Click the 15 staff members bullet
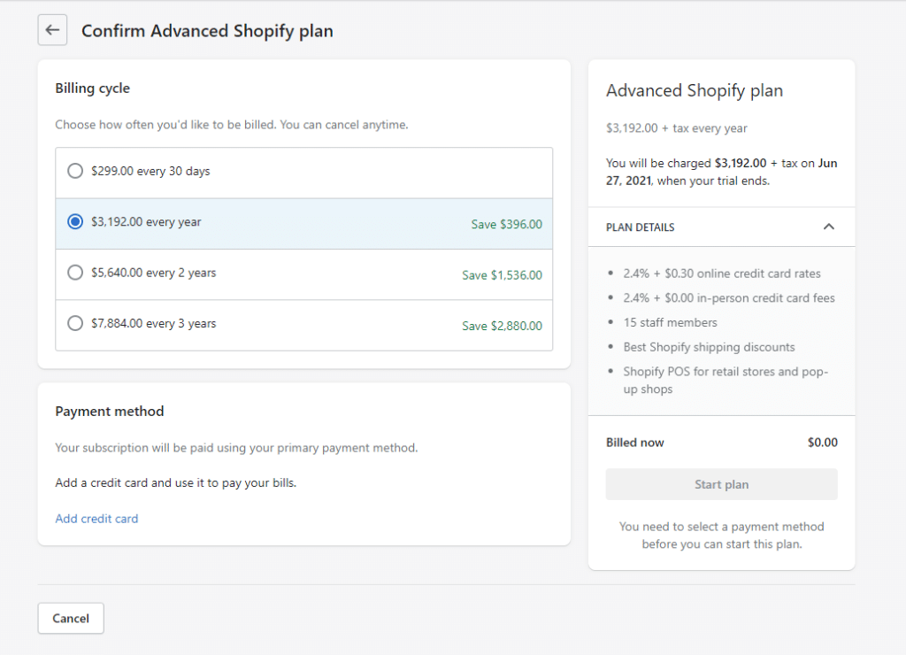The height and width of the screenshot is (655, 906). click(670, 322)
